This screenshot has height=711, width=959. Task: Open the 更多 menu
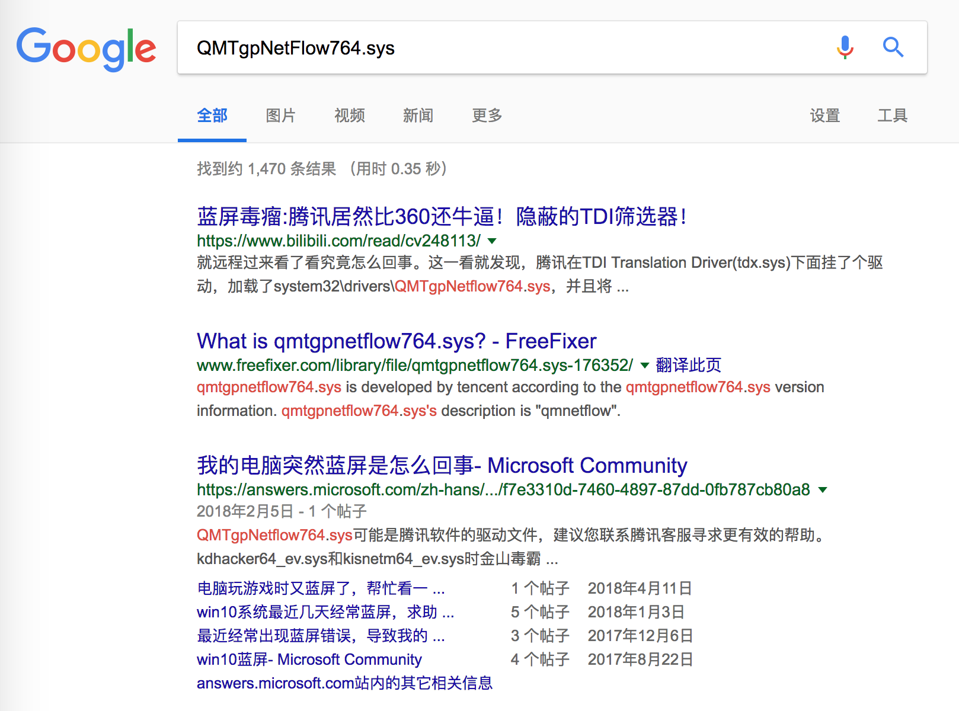click(x=487, y=116)
